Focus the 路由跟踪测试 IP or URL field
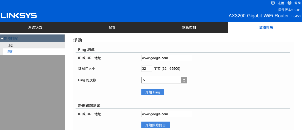Image resolution: width=302 pixels, height=130 pixels. tap(167, 114)
